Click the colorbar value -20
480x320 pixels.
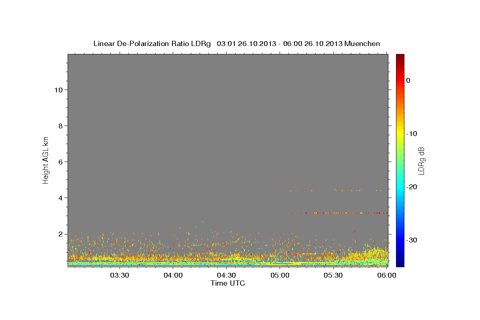412,187
